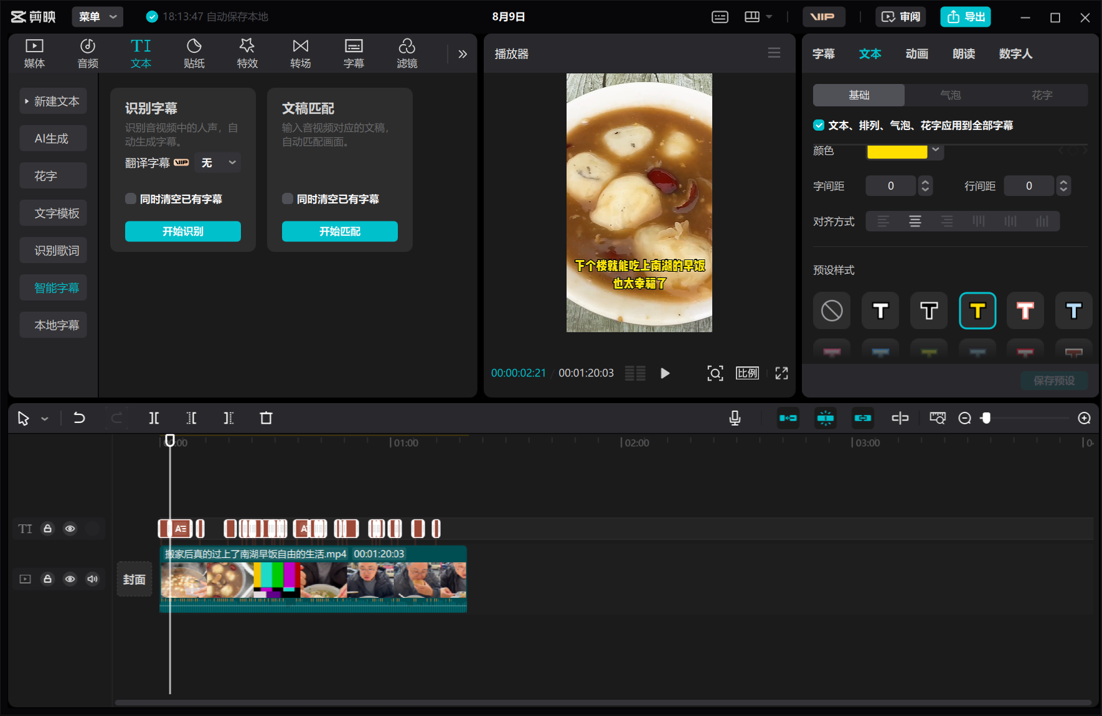
Task: Open the 字幕 captions toolbar panel
Action: (x=354, y=53)
